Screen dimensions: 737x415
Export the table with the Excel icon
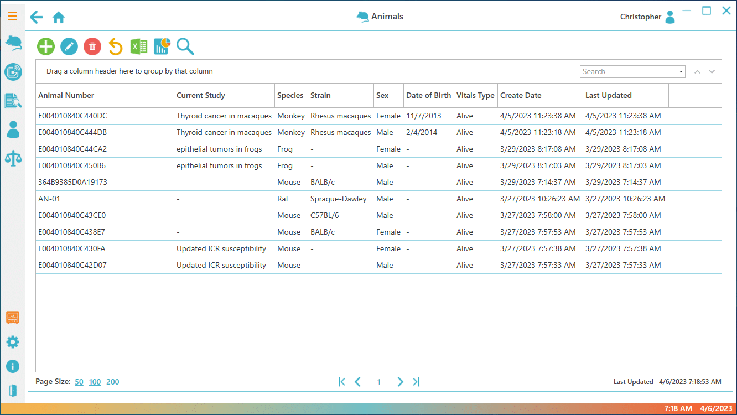(138, 46)
